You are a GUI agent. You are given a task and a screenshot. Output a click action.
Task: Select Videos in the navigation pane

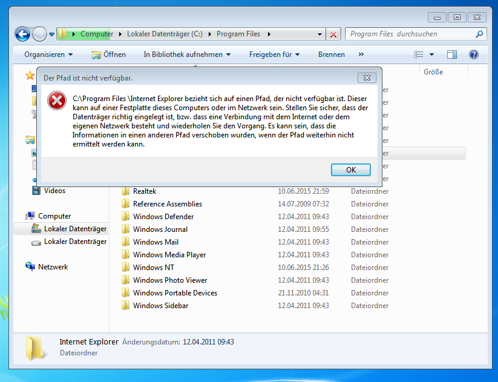point(54,191)
